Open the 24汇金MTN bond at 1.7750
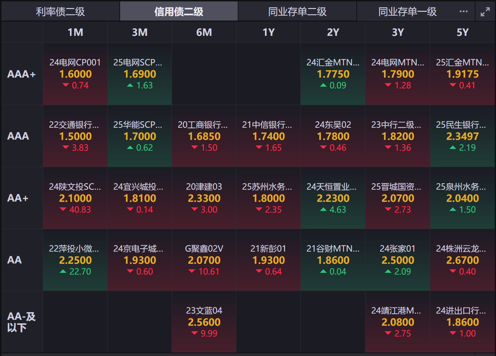496x356 pixels. click(333, 74)
